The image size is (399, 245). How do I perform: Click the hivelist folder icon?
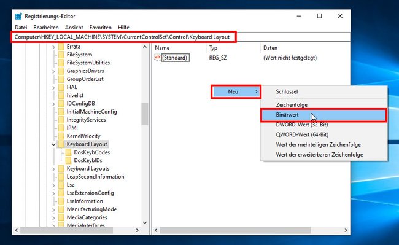coord(61,95)
